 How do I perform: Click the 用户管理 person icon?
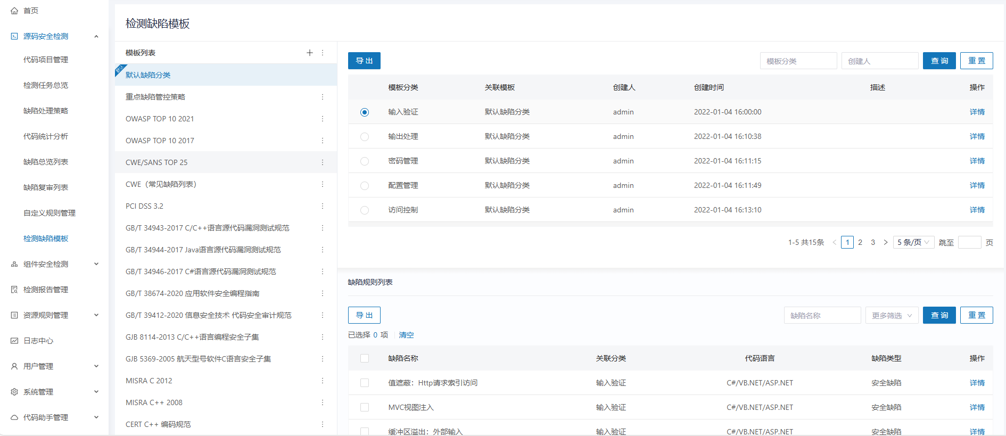(x=14, y=366)
